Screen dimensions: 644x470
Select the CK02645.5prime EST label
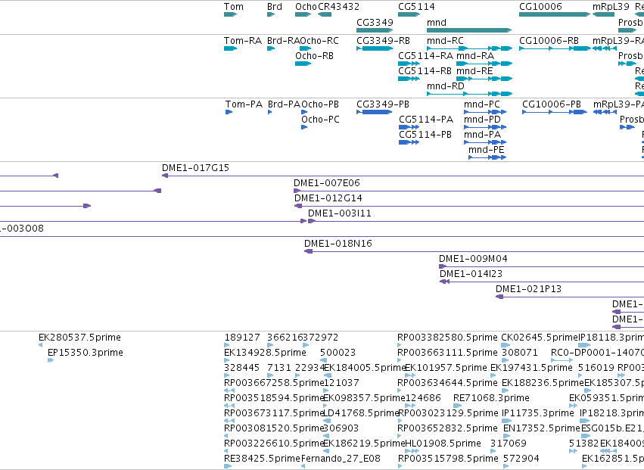click(540, 338)
